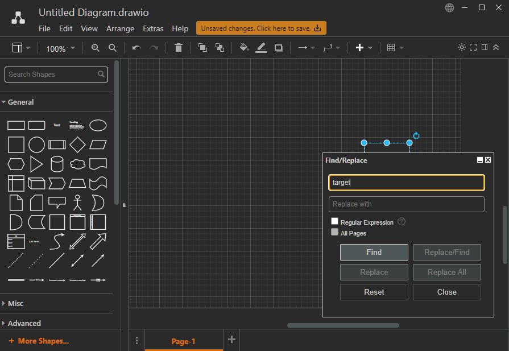The image size is (509, 351).
Task: Delete selection with trash icon
Action: [178, 48]
